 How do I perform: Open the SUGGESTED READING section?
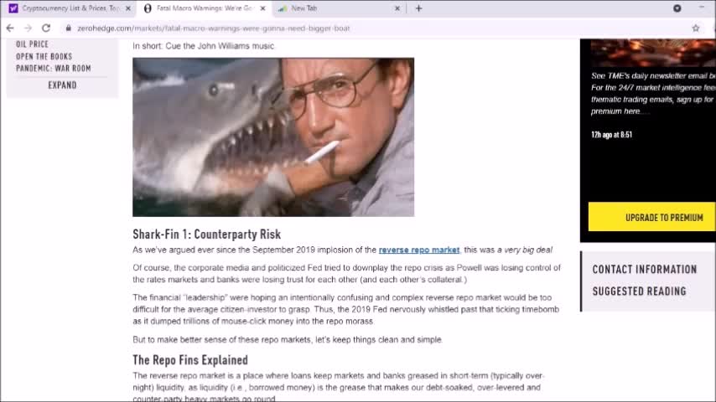click(x=639, y=291)
